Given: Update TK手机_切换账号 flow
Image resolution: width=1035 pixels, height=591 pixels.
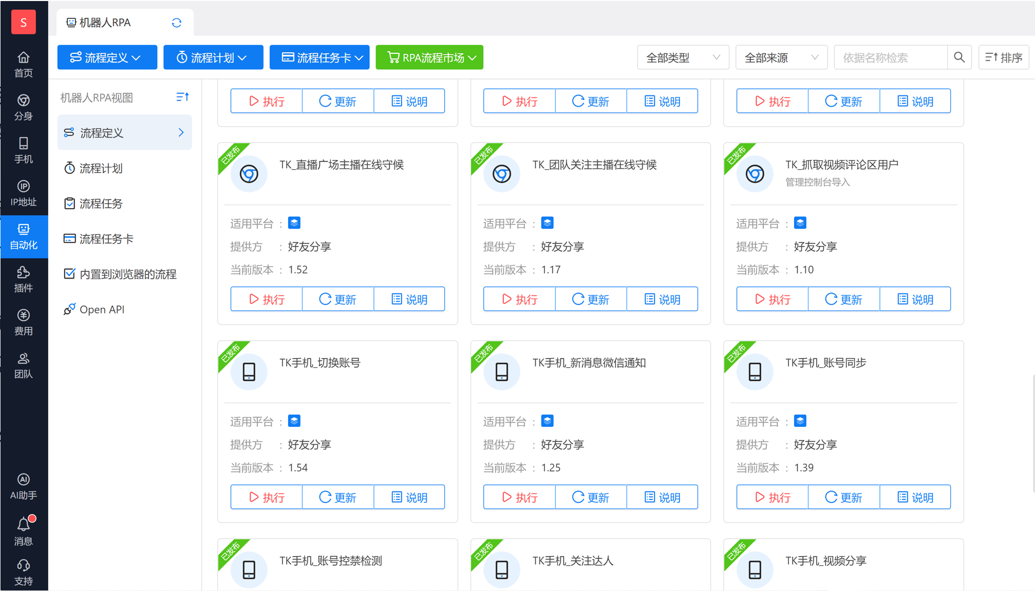Looking at the screenshot, I should coord(338,497).
